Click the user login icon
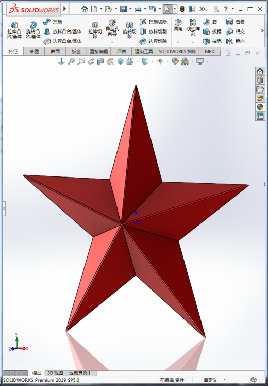268x386 pixels. pos(216,9)
